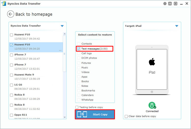This screenshot has height=129, width=191.
Task: Click the Syncios app logo
Action: [x=4, y=3]
